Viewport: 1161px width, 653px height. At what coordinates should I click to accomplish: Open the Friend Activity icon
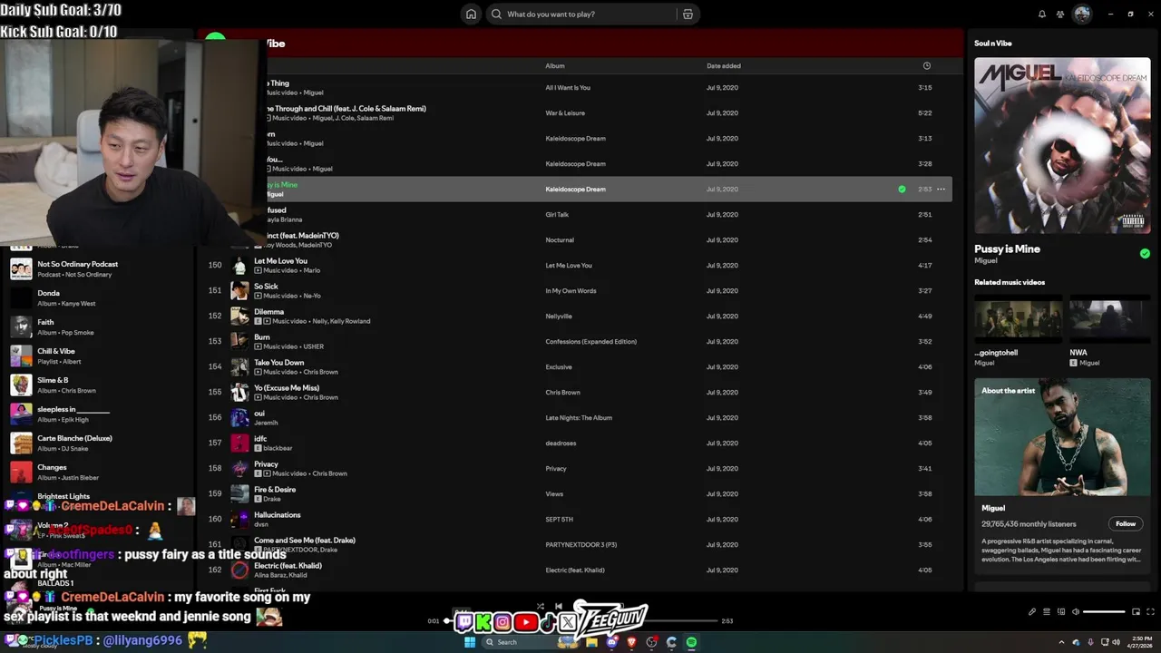click(1060, 15)
